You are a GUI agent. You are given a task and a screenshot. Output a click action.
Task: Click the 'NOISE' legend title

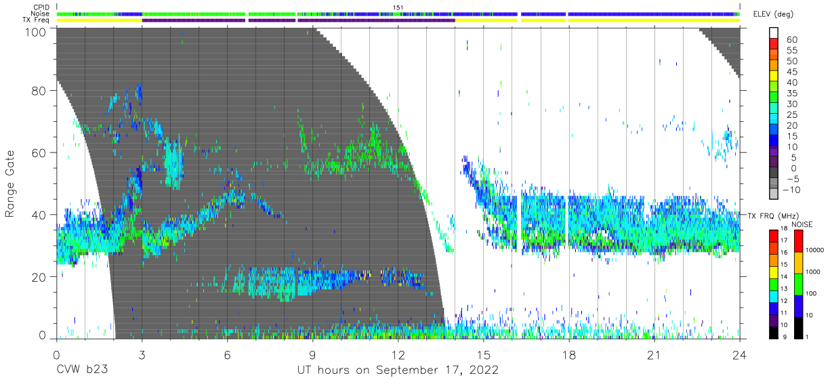click(x=802, y=223)
